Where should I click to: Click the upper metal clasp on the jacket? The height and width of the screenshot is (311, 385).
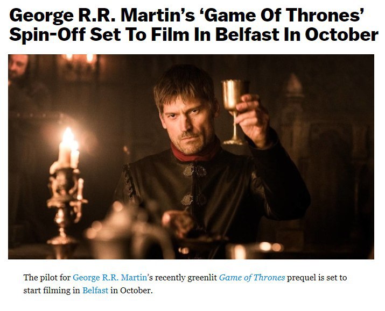click(195, 171)
